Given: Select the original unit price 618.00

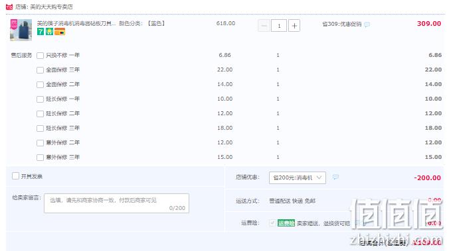Looking at the screenshot, I should pos(226,23).
